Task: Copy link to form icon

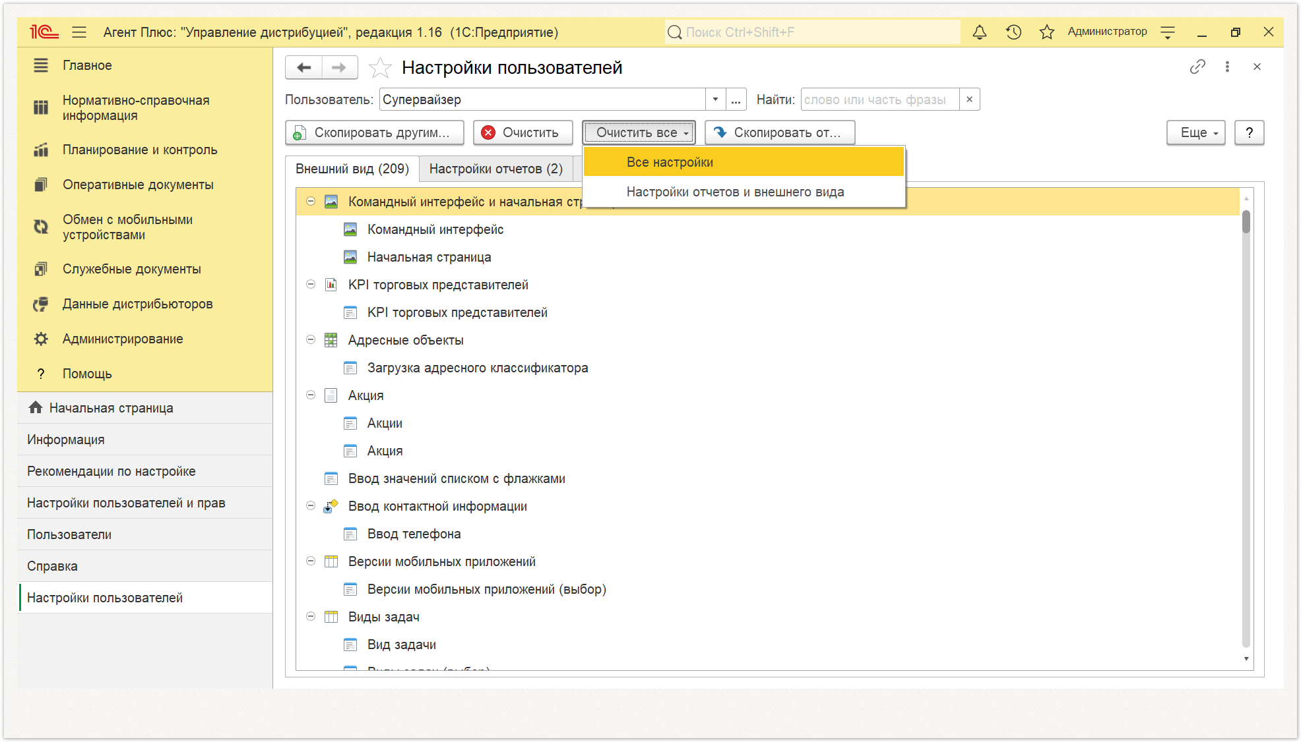Action: click(1197, 67)
